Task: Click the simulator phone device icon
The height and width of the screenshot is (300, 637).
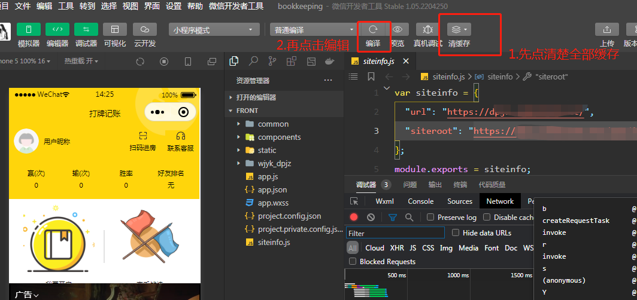Action: coord(188,62)
